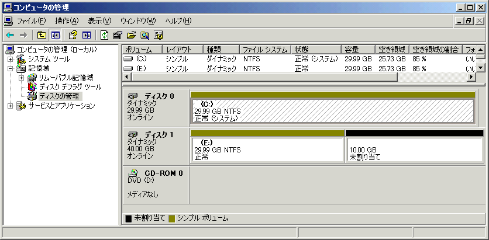Expand the サービスとアプリケーション tree node
The image size is (489, 240).
11,106
